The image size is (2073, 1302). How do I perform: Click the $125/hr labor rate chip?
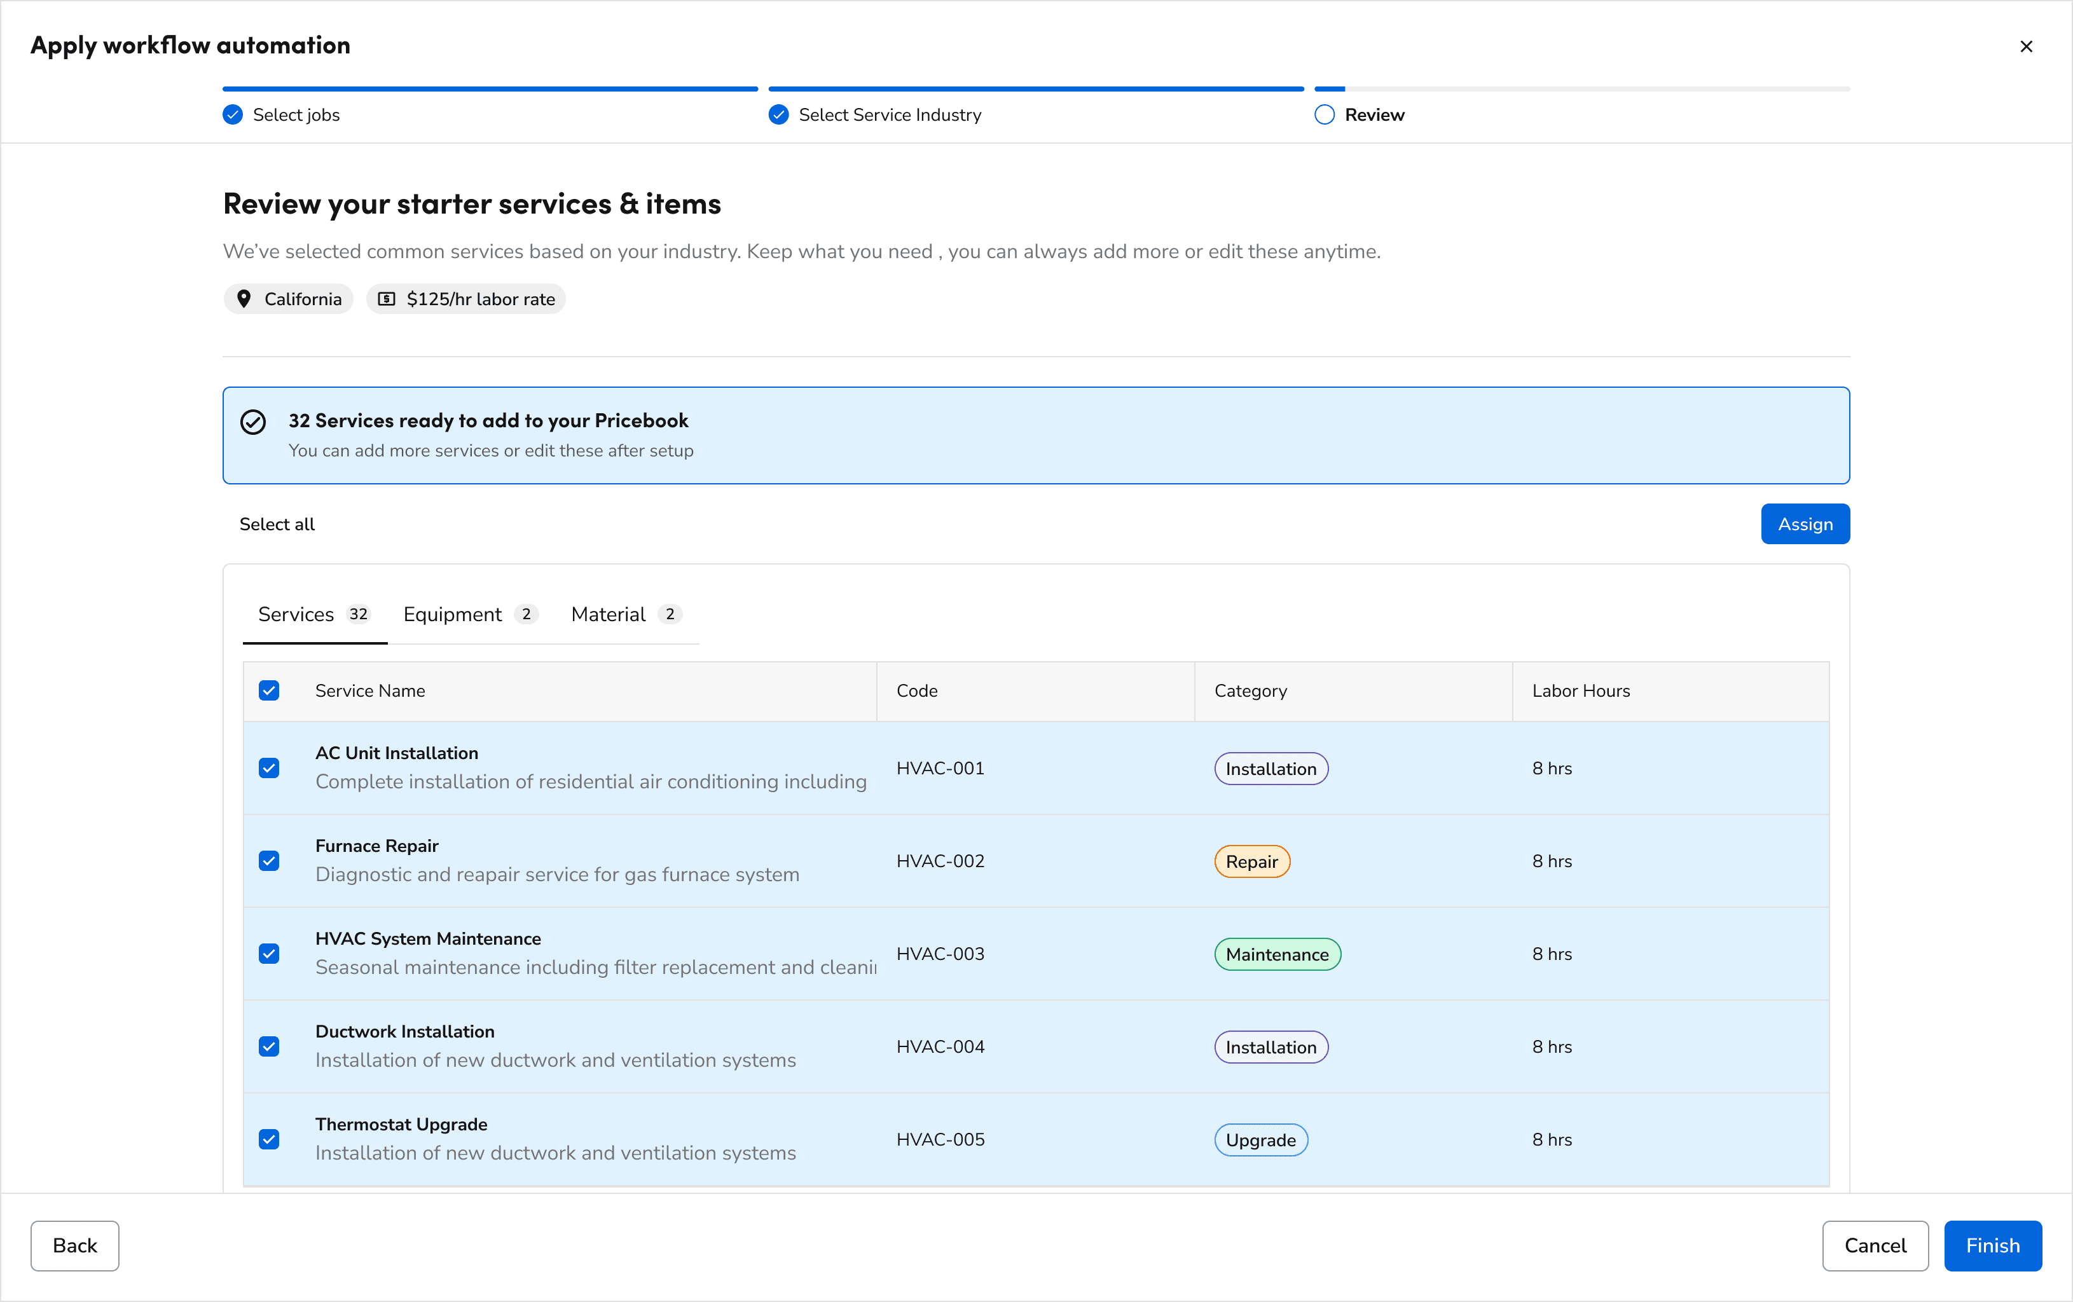465,299
